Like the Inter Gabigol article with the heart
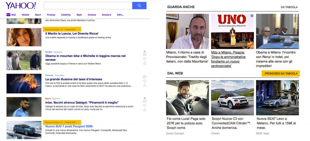The image size is (310, 141). 145,106
